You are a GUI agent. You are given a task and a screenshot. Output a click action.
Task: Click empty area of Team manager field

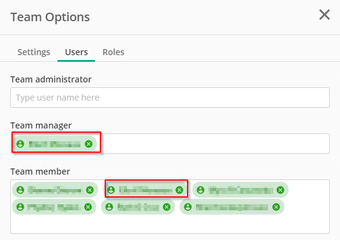215,144
